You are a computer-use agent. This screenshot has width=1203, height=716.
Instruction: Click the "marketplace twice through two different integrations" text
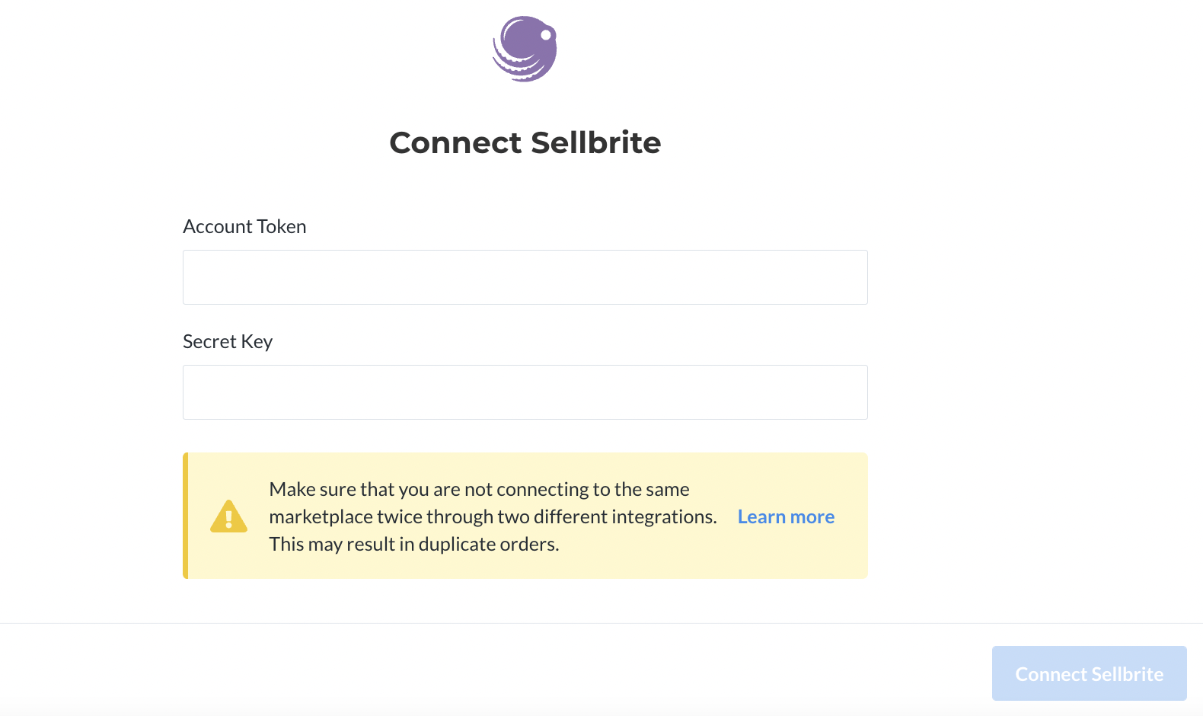tap(493, 516)
